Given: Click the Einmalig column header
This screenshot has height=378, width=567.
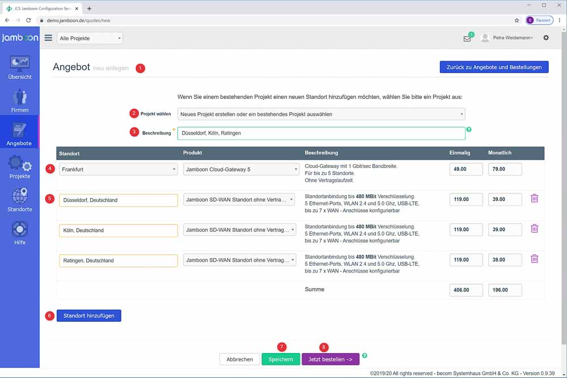Looking at the screenshot, I should (460, 153).
